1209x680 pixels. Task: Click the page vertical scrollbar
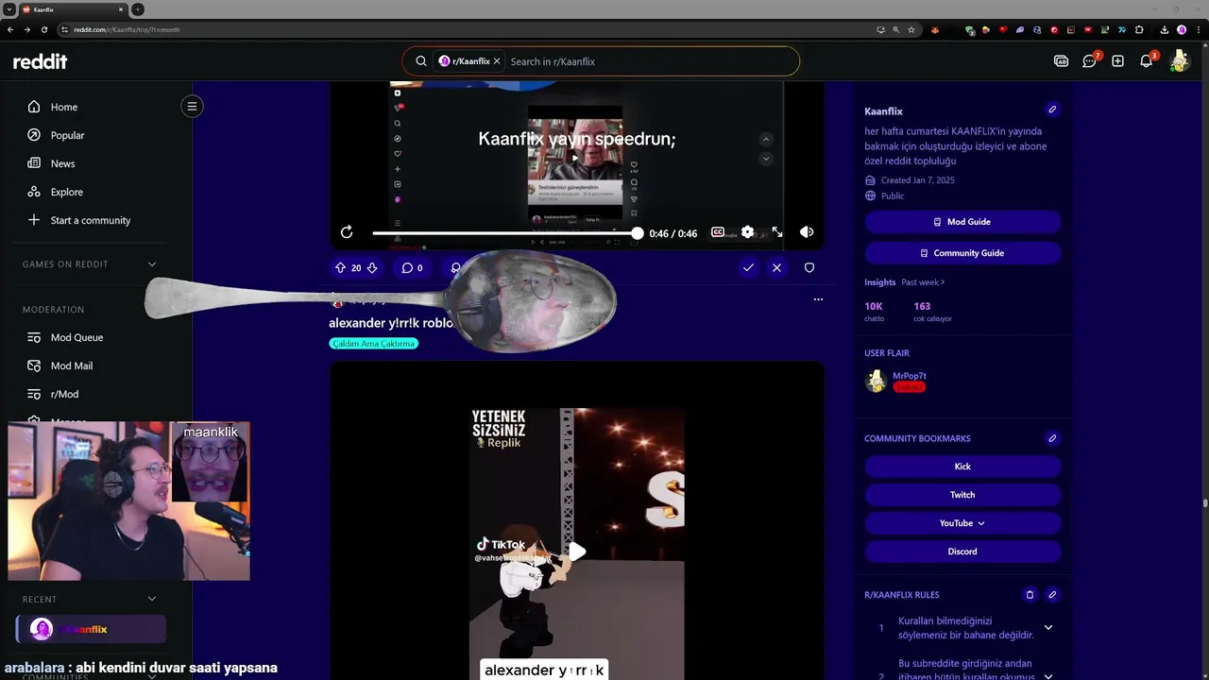(x=1204, y=502)
